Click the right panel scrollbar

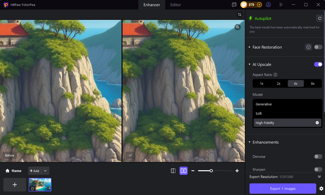tap(324, 62)
